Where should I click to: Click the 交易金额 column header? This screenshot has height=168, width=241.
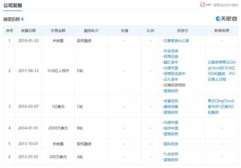click(58, 31)
